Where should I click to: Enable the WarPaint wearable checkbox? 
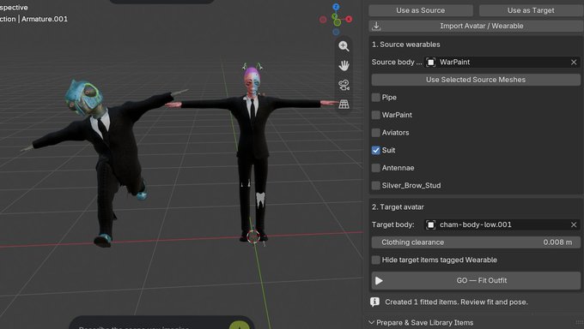[376, 115]
